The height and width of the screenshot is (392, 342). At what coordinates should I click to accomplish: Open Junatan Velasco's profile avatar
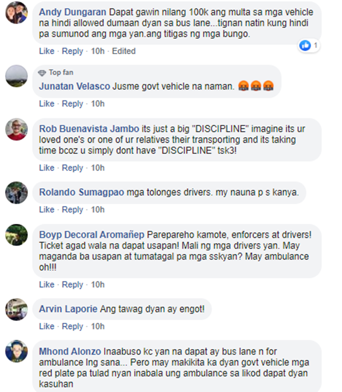point(16,76)
